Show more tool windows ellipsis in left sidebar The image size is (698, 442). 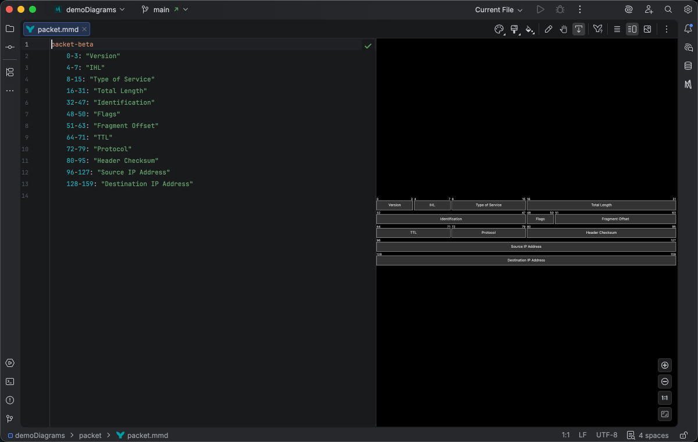click(x=10, y=91)
